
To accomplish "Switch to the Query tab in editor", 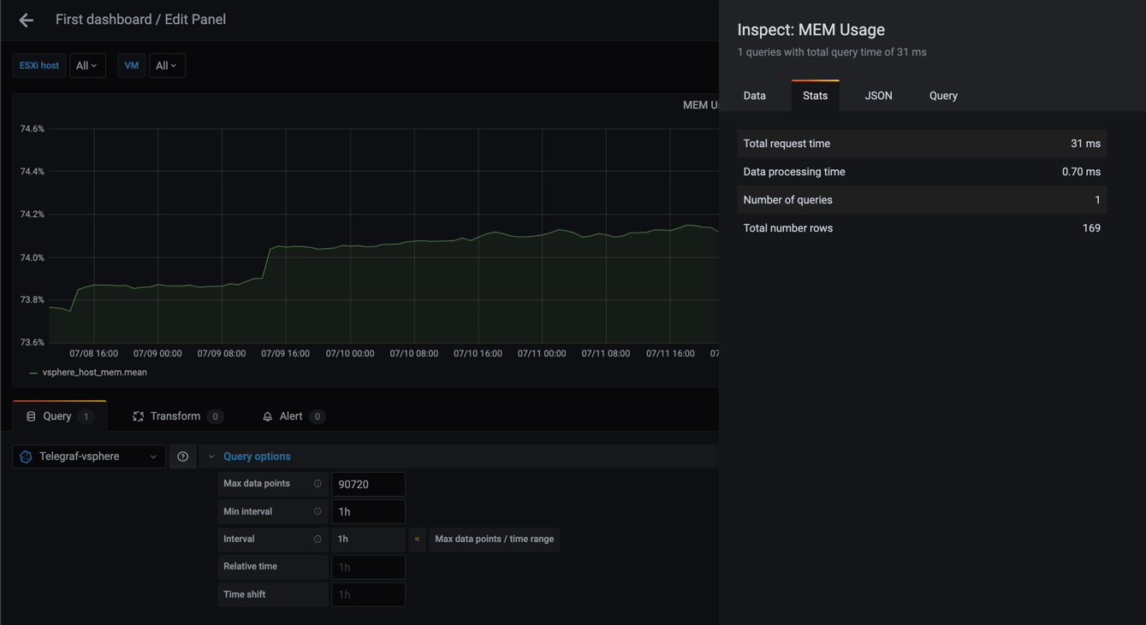I will (x=59, y=416).
